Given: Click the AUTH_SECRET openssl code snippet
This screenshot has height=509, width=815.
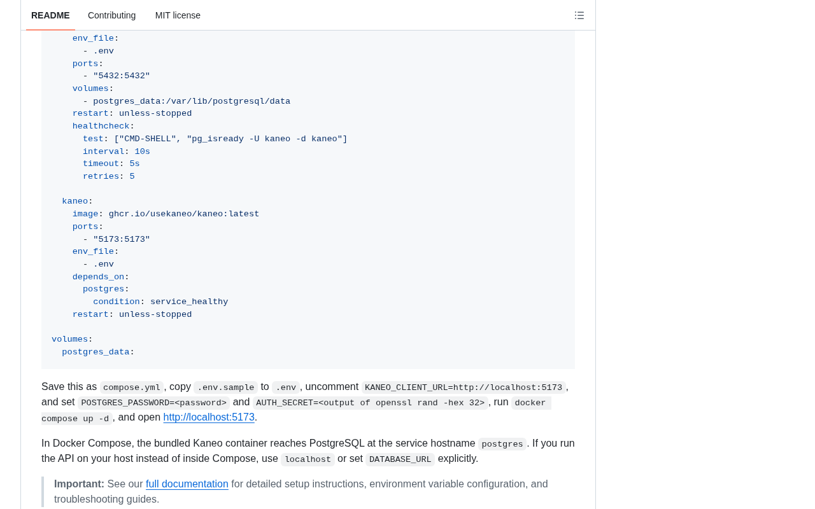Looking at the screenshot, I should (x=371, y=403).
